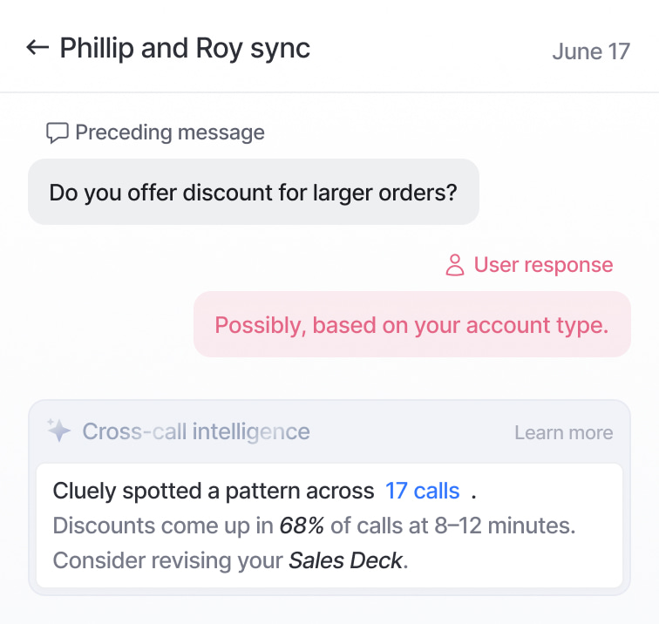Open the 17 calls link
The width and height of the screenshot is (659, 624).
coord(422,491)
